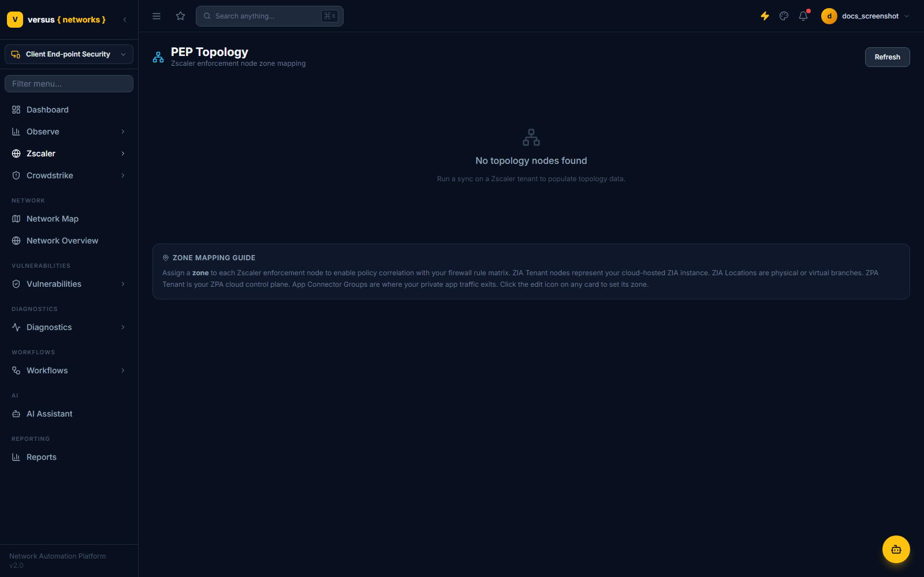This screenshot has height=577, width=924.
Task: Click the versus networks logo
Action: click(56, 20)
